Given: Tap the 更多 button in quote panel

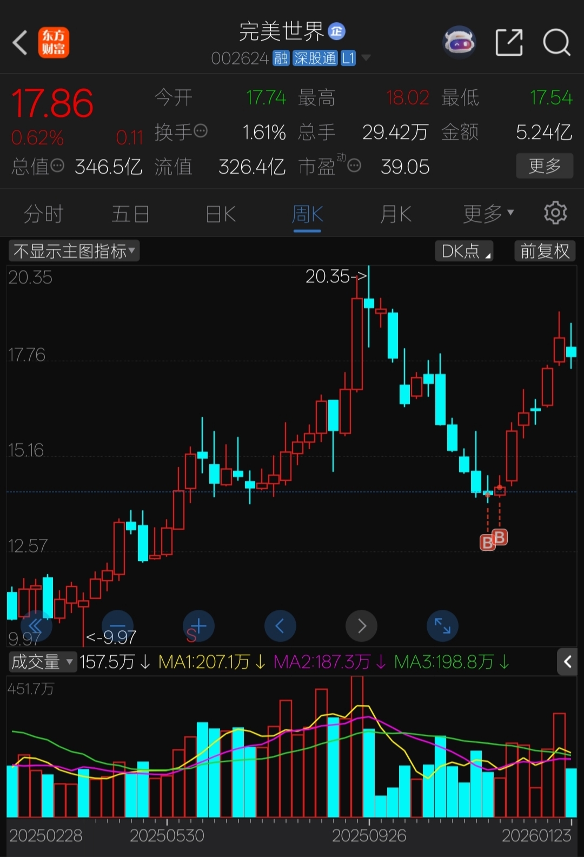Looking at the screenshot, I should click(545, 166).
